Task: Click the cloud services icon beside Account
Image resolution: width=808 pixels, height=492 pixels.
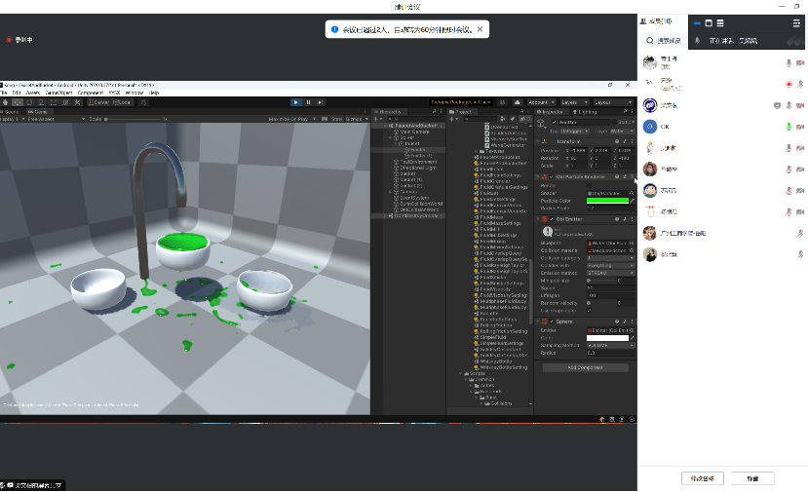Action: pos(519,101)
